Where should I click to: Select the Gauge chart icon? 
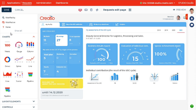(x=19, y=45)
